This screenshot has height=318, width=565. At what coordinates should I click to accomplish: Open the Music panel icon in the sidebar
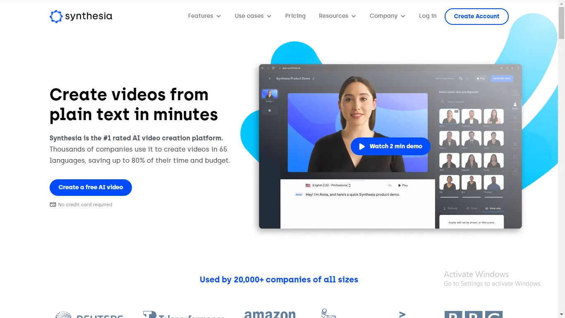(515, 171)
